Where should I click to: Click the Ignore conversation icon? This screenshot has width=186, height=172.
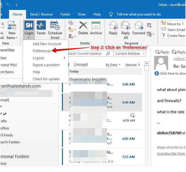tap(71, 23)
